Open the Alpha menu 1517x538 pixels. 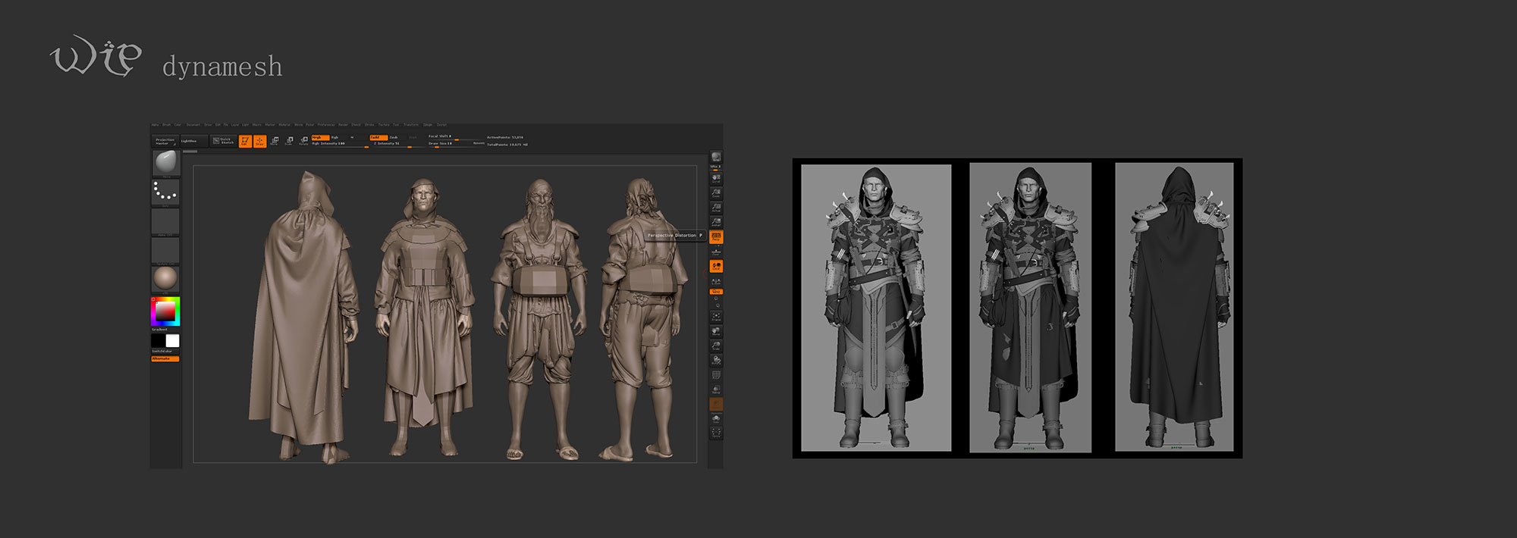point(155,124)
